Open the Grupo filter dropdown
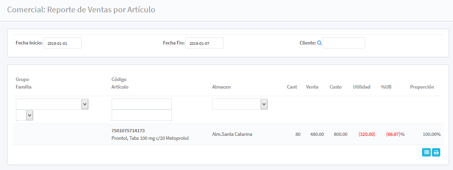The height and width of the screenshot is (170, 453). coord(52,104)
